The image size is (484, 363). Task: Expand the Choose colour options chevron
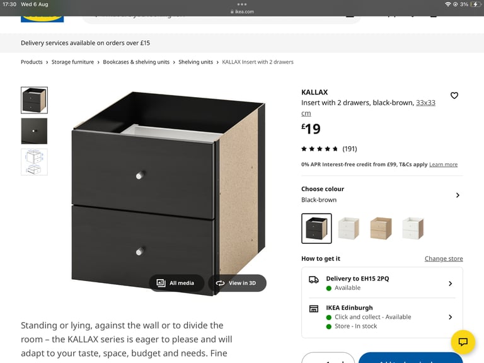tap(458, 195)
